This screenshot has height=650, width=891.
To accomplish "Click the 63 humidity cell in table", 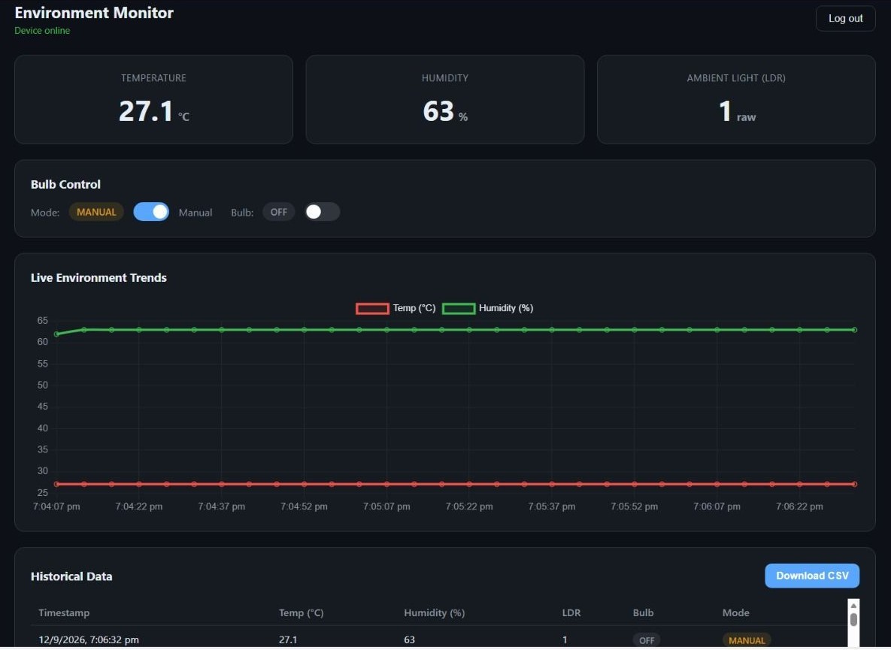I will coord(409,639).
